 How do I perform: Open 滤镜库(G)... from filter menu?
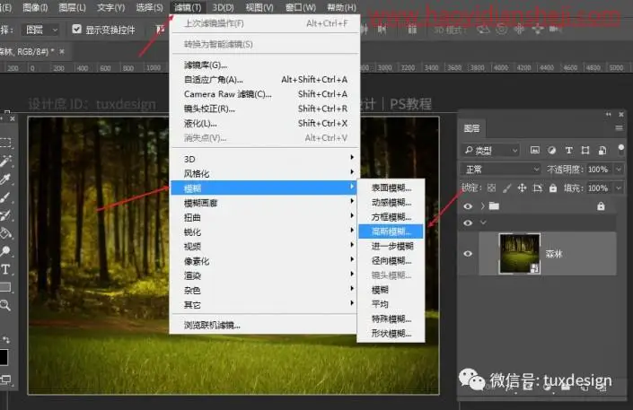point(264,65)
